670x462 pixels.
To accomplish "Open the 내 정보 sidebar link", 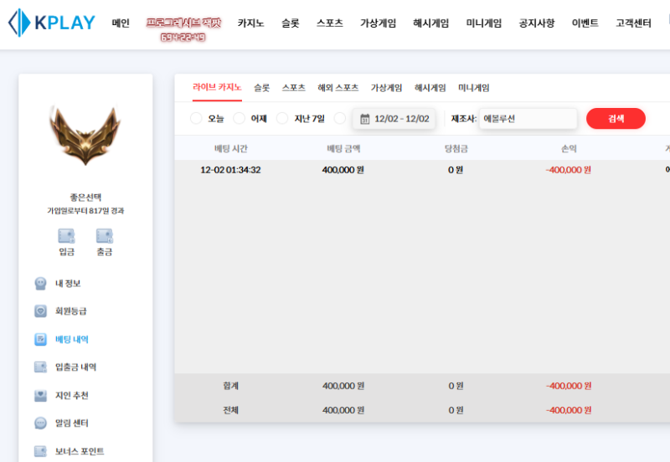I will [x=68, y=284].
